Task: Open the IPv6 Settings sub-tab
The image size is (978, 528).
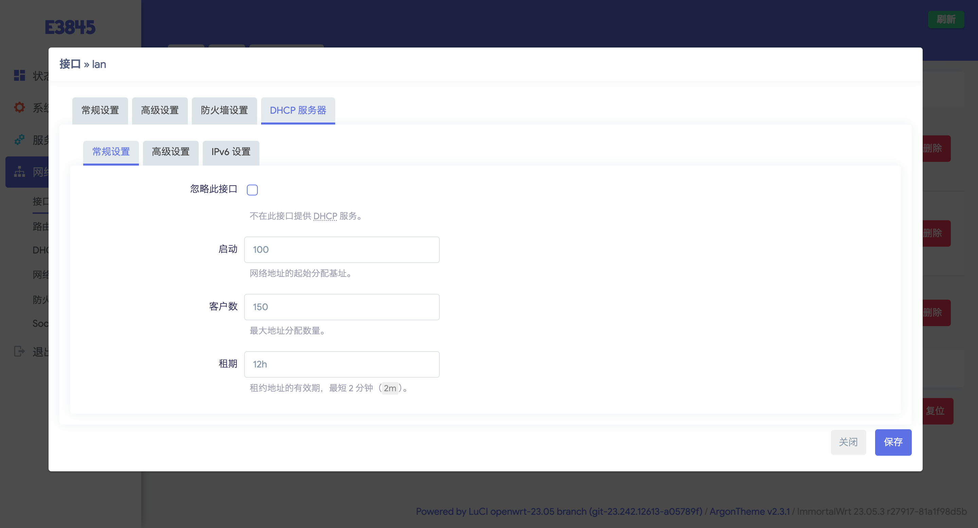Action: 231,152
